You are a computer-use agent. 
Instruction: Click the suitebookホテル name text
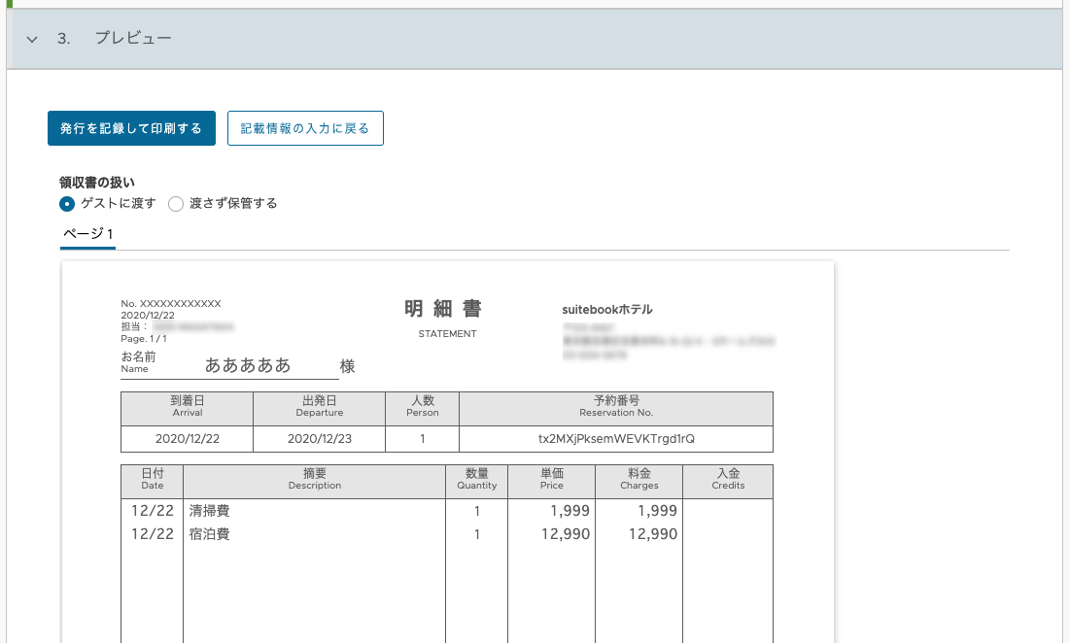[607, 310]
